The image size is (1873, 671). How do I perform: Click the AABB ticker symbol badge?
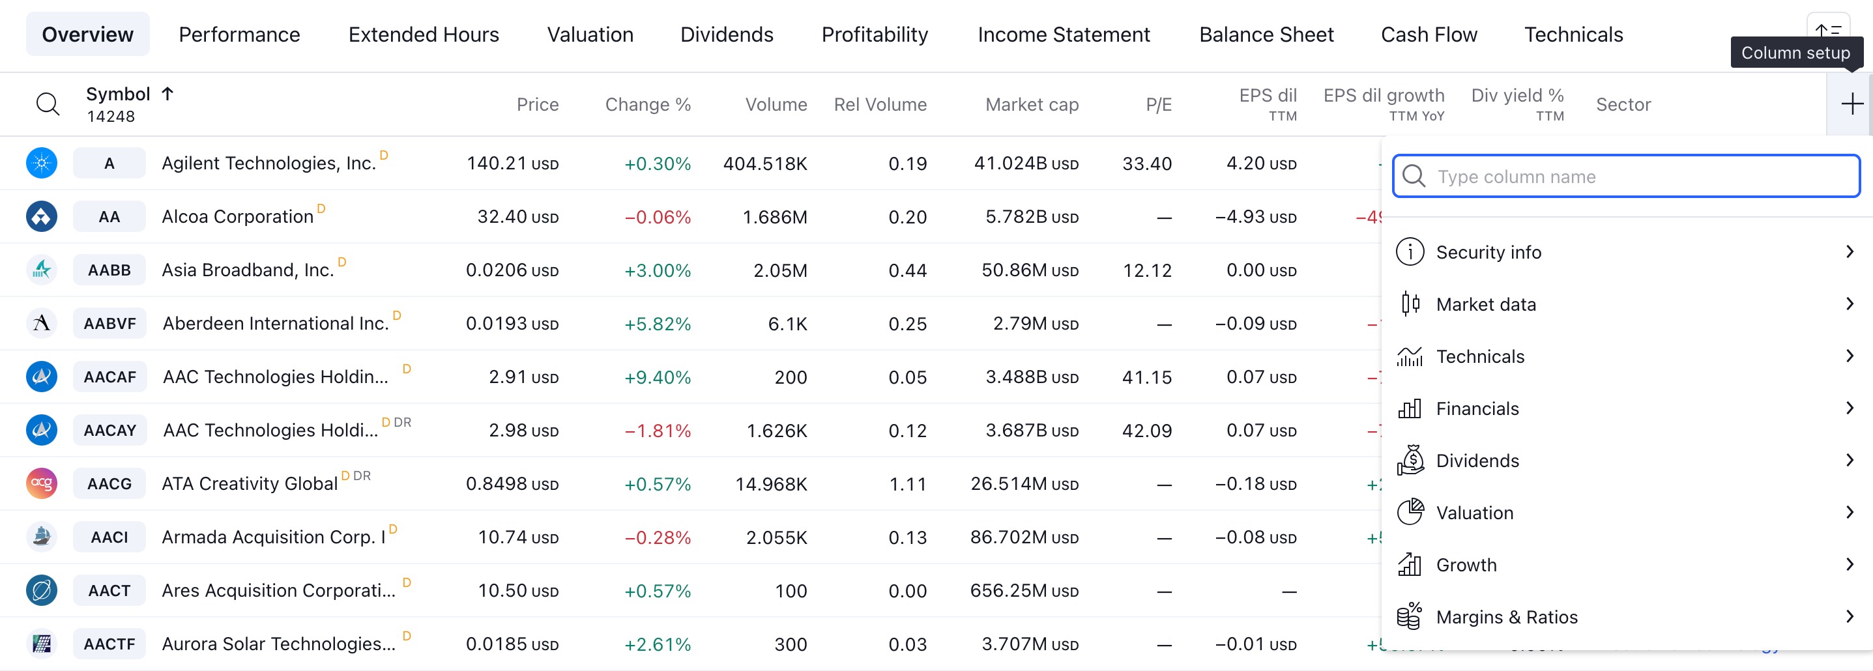pyautogui.click(x=109, y=270)
